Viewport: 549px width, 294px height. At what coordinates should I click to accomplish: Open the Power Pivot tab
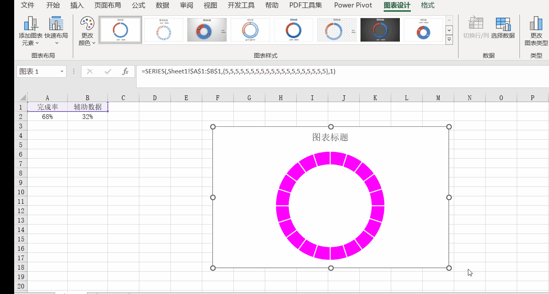click(353, 5)
